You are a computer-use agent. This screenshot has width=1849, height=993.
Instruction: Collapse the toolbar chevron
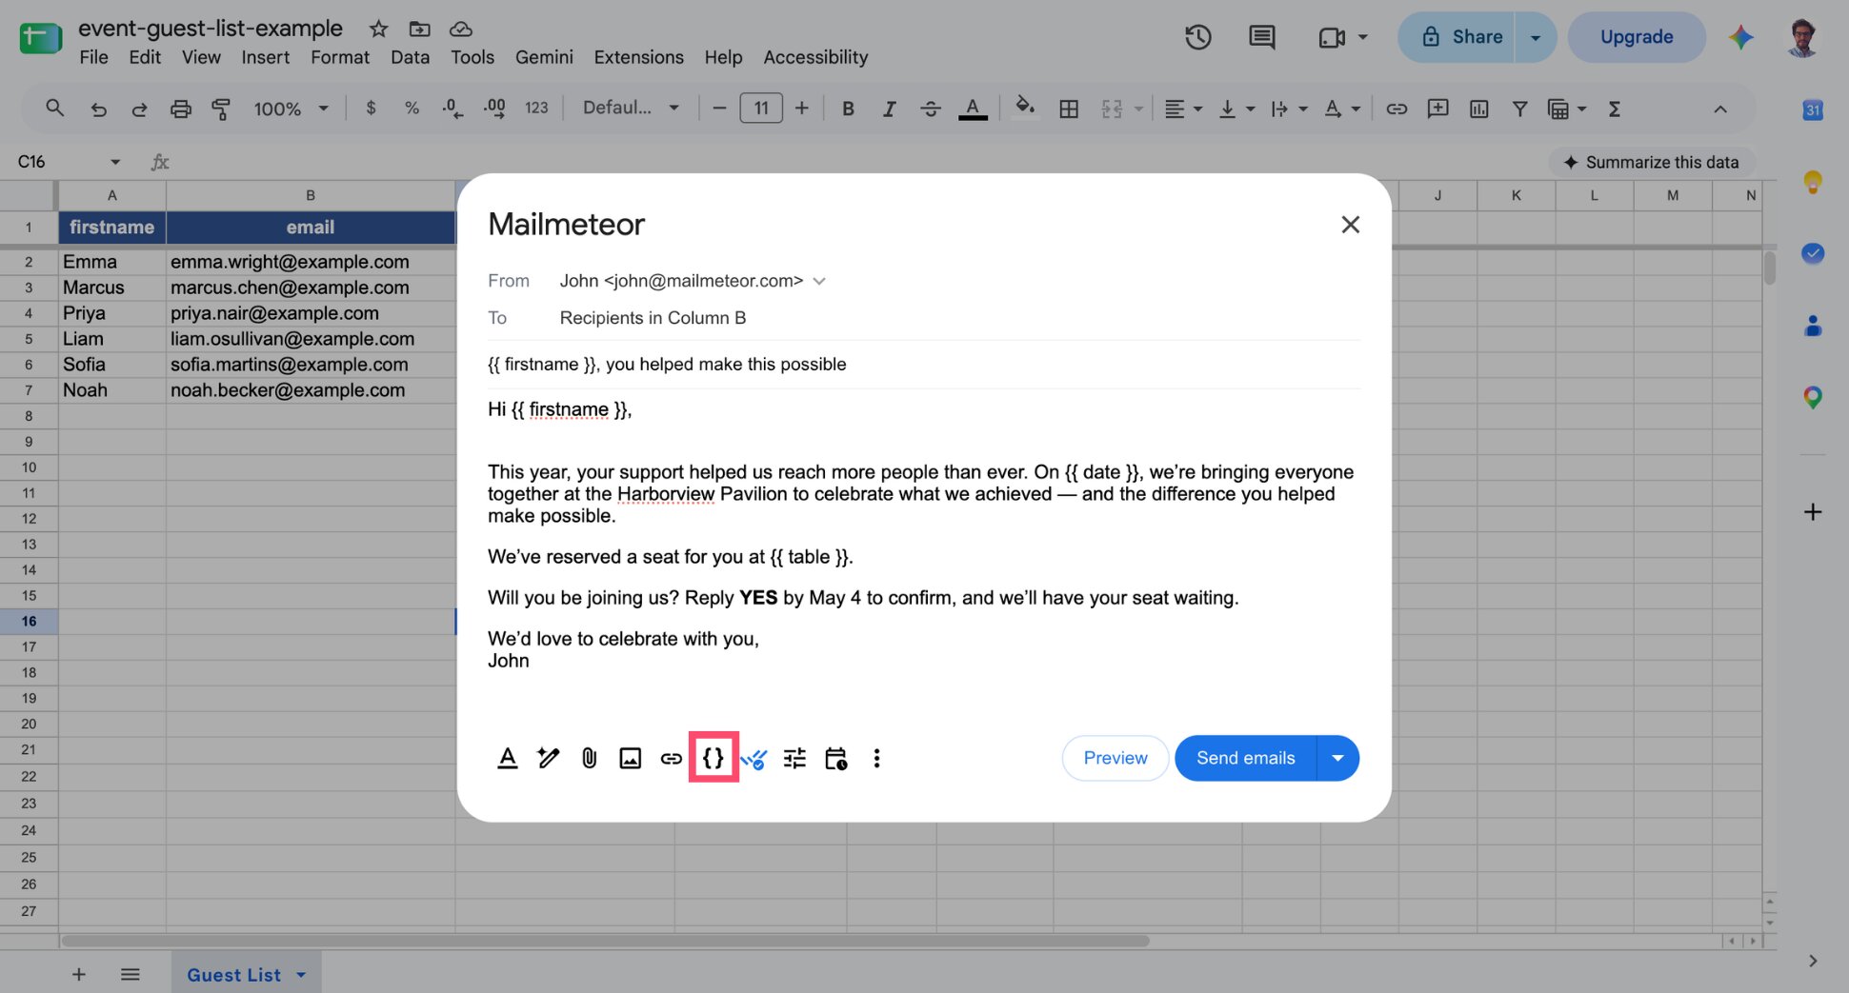coord(1719,109)
